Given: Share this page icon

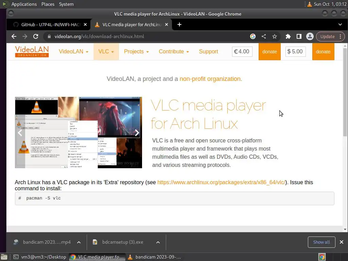Looking at the screenshot, I should (264, 36).
